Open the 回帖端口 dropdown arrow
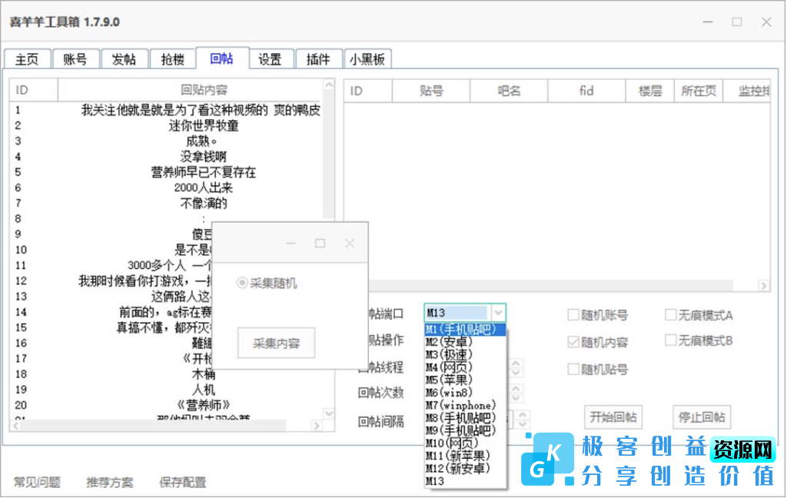787x498 pixels. click(x=498, y=313)
